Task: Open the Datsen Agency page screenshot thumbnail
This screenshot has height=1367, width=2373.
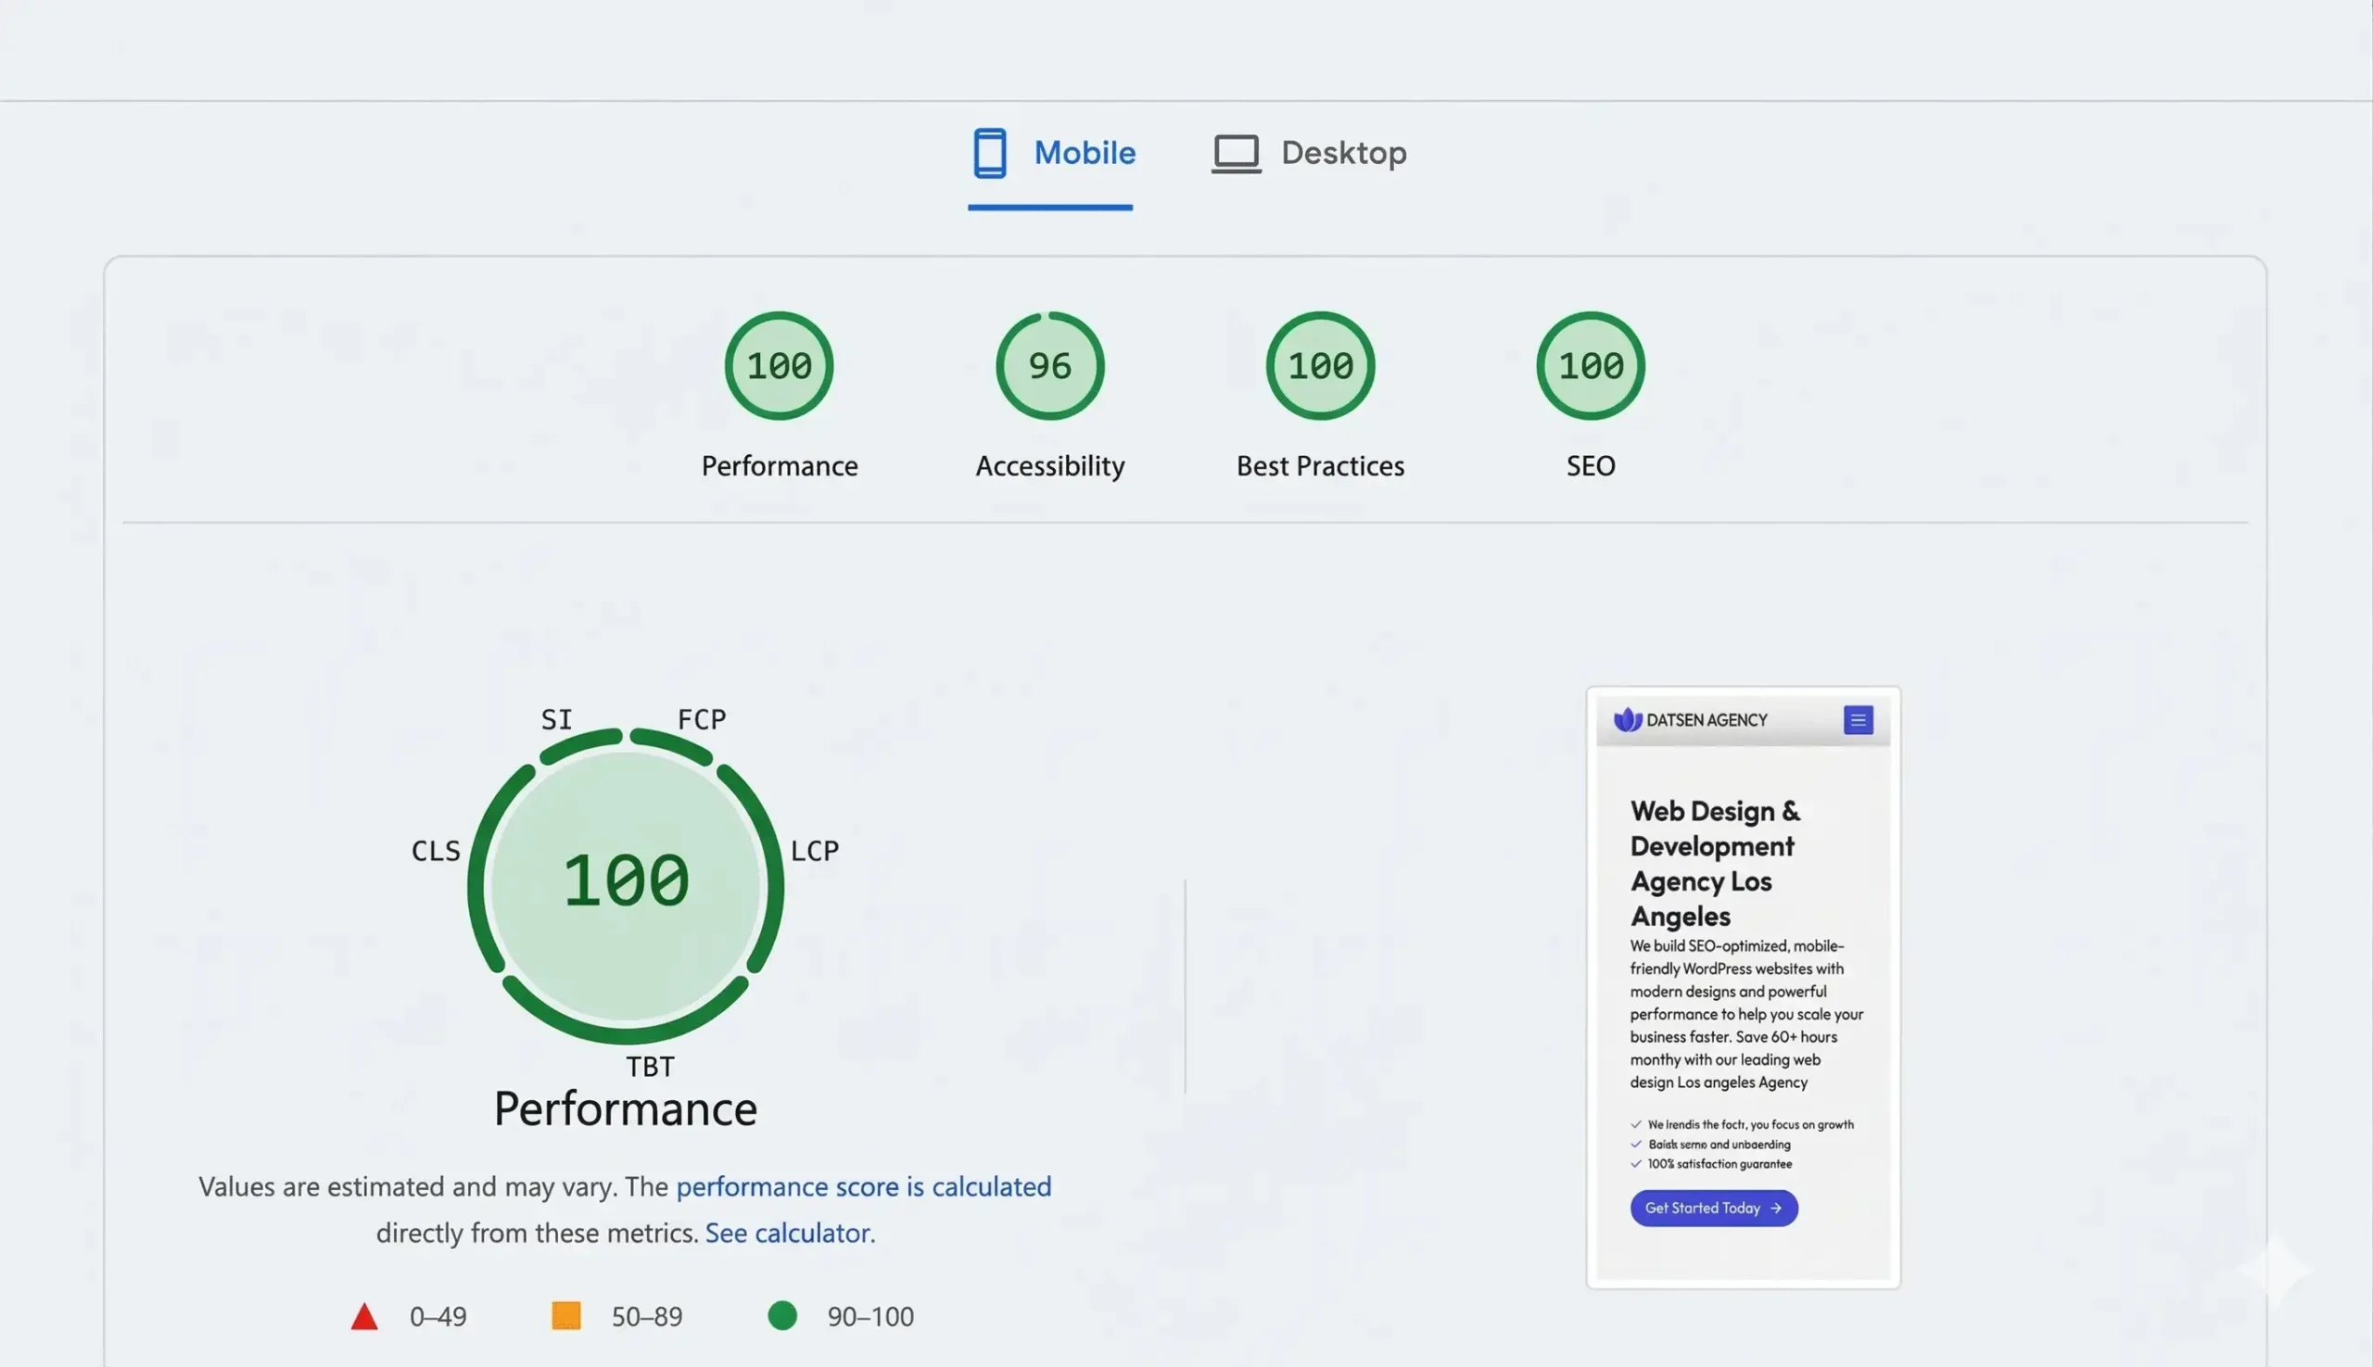Action: coord(1744,987)
